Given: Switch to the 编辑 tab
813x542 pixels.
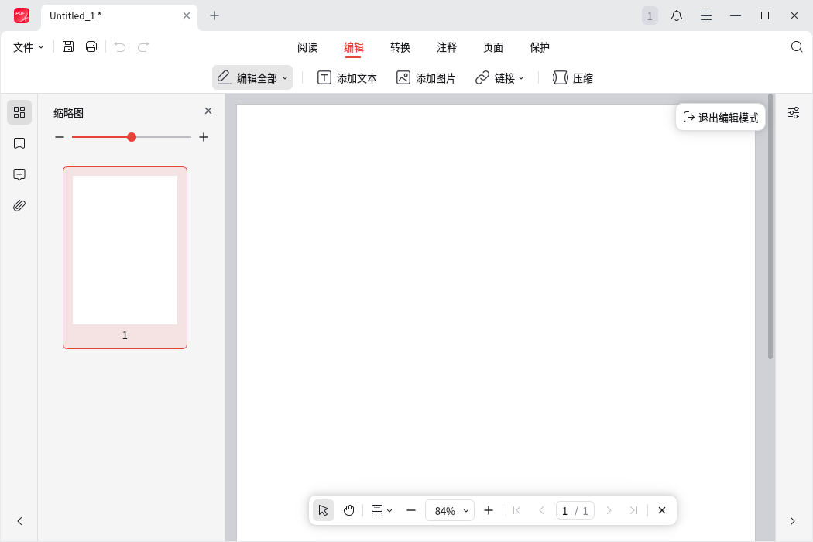Looking at the screenshot, I should 354,47.
